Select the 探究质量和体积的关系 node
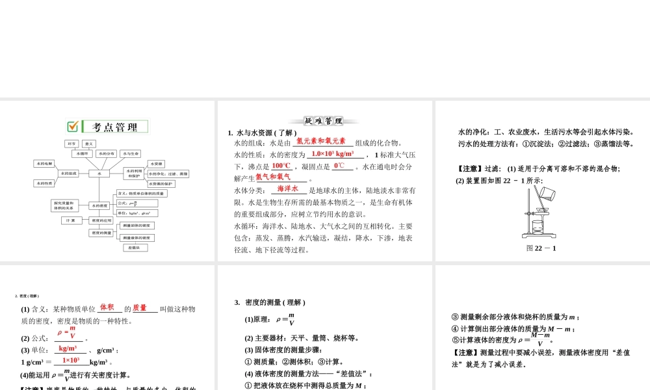The height and width of the screenshot is (390, 650). tap(64, 205)
